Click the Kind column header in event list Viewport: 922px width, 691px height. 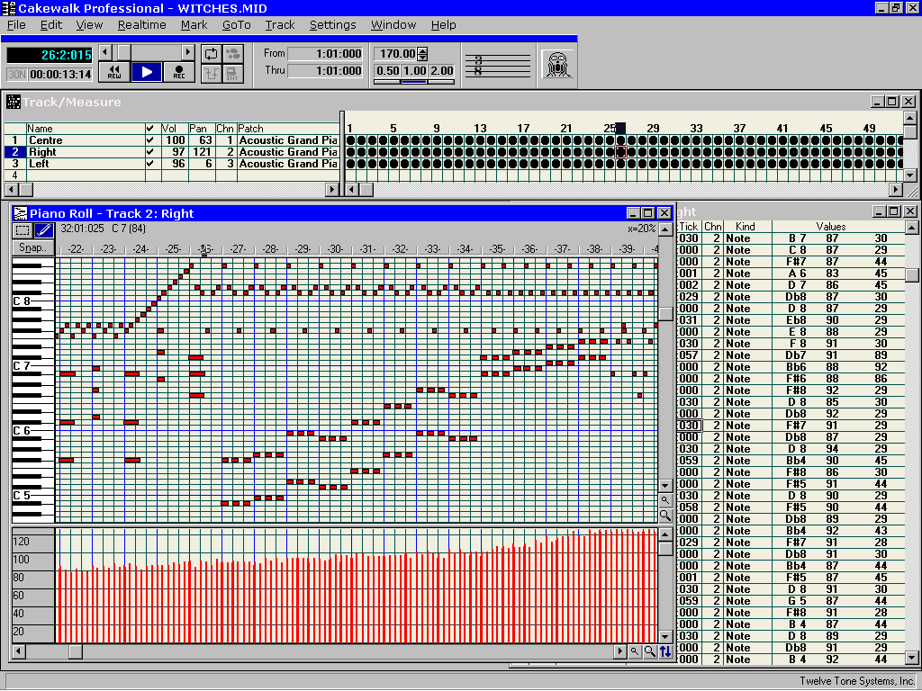coord(745,226)
